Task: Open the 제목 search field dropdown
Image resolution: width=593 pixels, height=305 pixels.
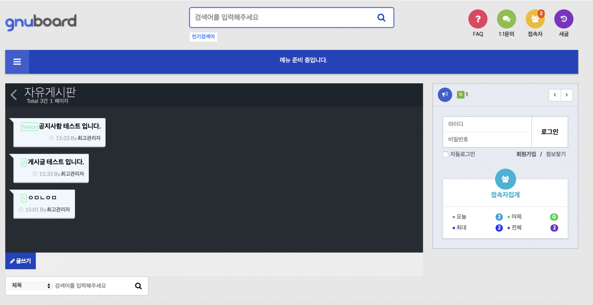Action: coord(31,285)
